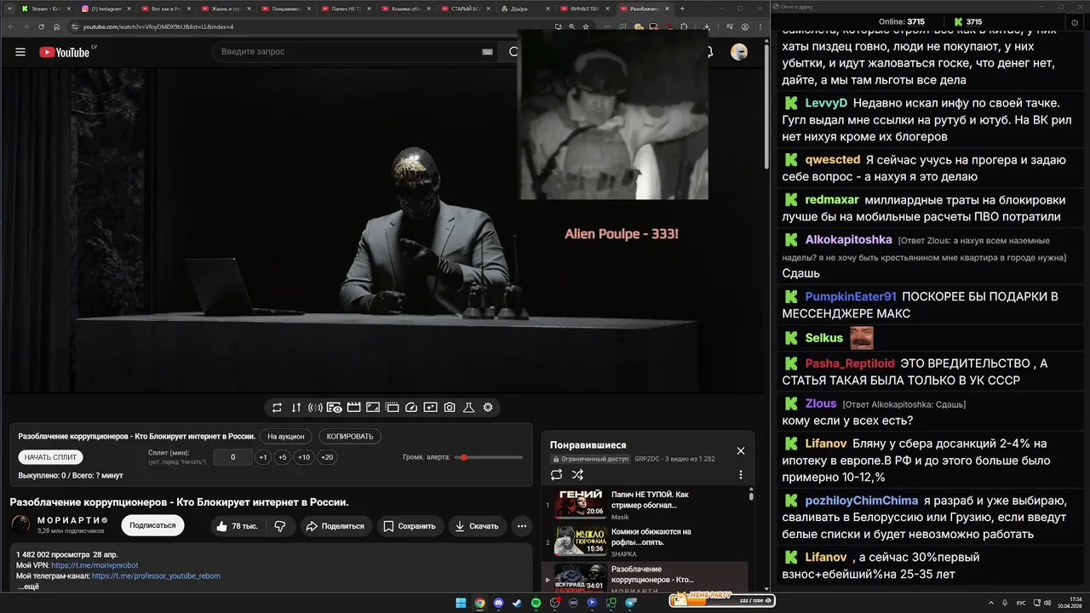
Task: Open Windows Start menu
Action: click(461, 603)
